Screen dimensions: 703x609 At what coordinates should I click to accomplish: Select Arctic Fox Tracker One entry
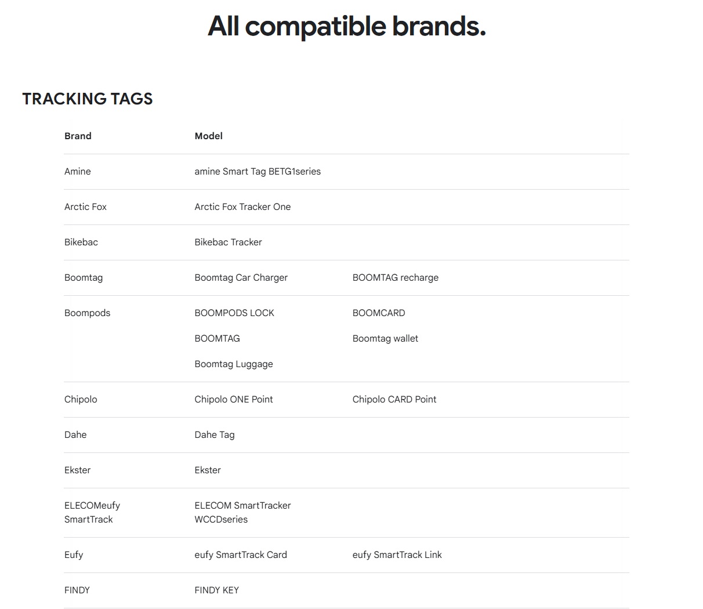tap(242, 206)
